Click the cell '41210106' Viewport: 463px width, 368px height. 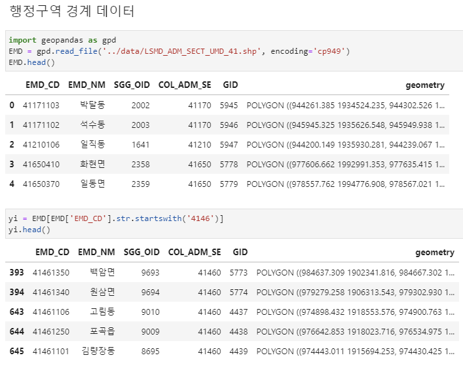(x=41, y=145)
